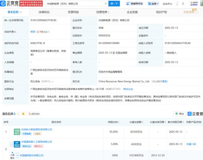Open SVIP 会员服务 badge
203x160 pixels.
point(194,4)
